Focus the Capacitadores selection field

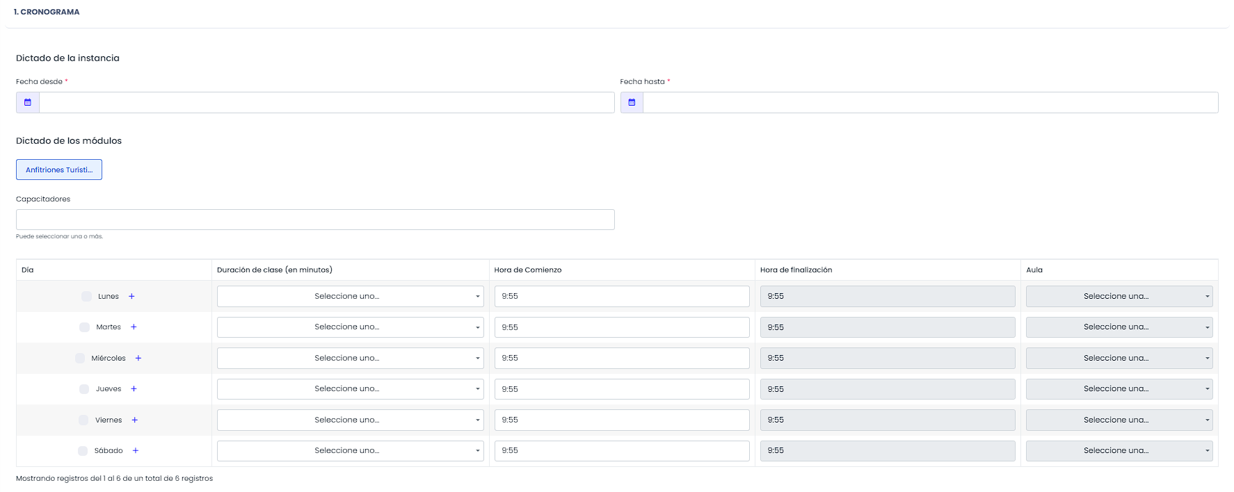[315, 220]
